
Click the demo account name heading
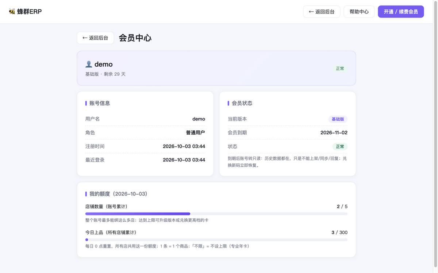coord(104,64)
